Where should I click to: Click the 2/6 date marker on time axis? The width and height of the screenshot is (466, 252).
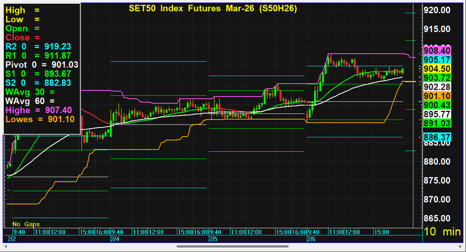(312, 239)
